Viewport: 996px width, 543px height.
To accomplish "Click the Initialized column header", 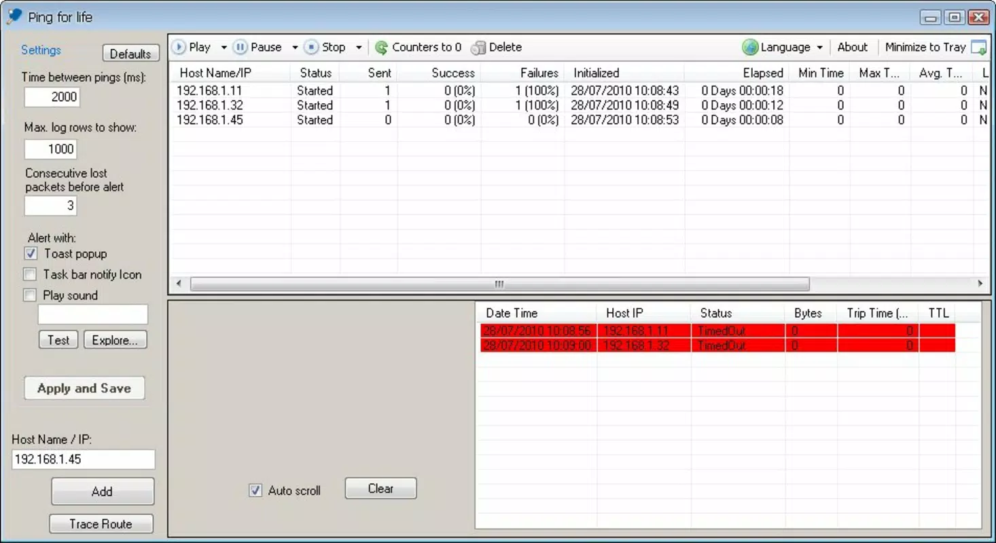I will click(x=625, y=73).
